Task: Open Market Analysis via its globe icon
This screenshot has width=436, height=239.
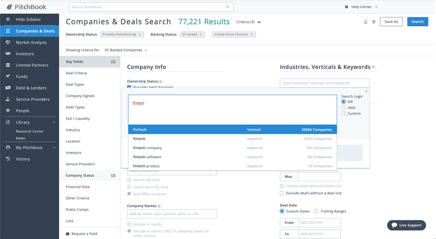Action: coord(8,42)
